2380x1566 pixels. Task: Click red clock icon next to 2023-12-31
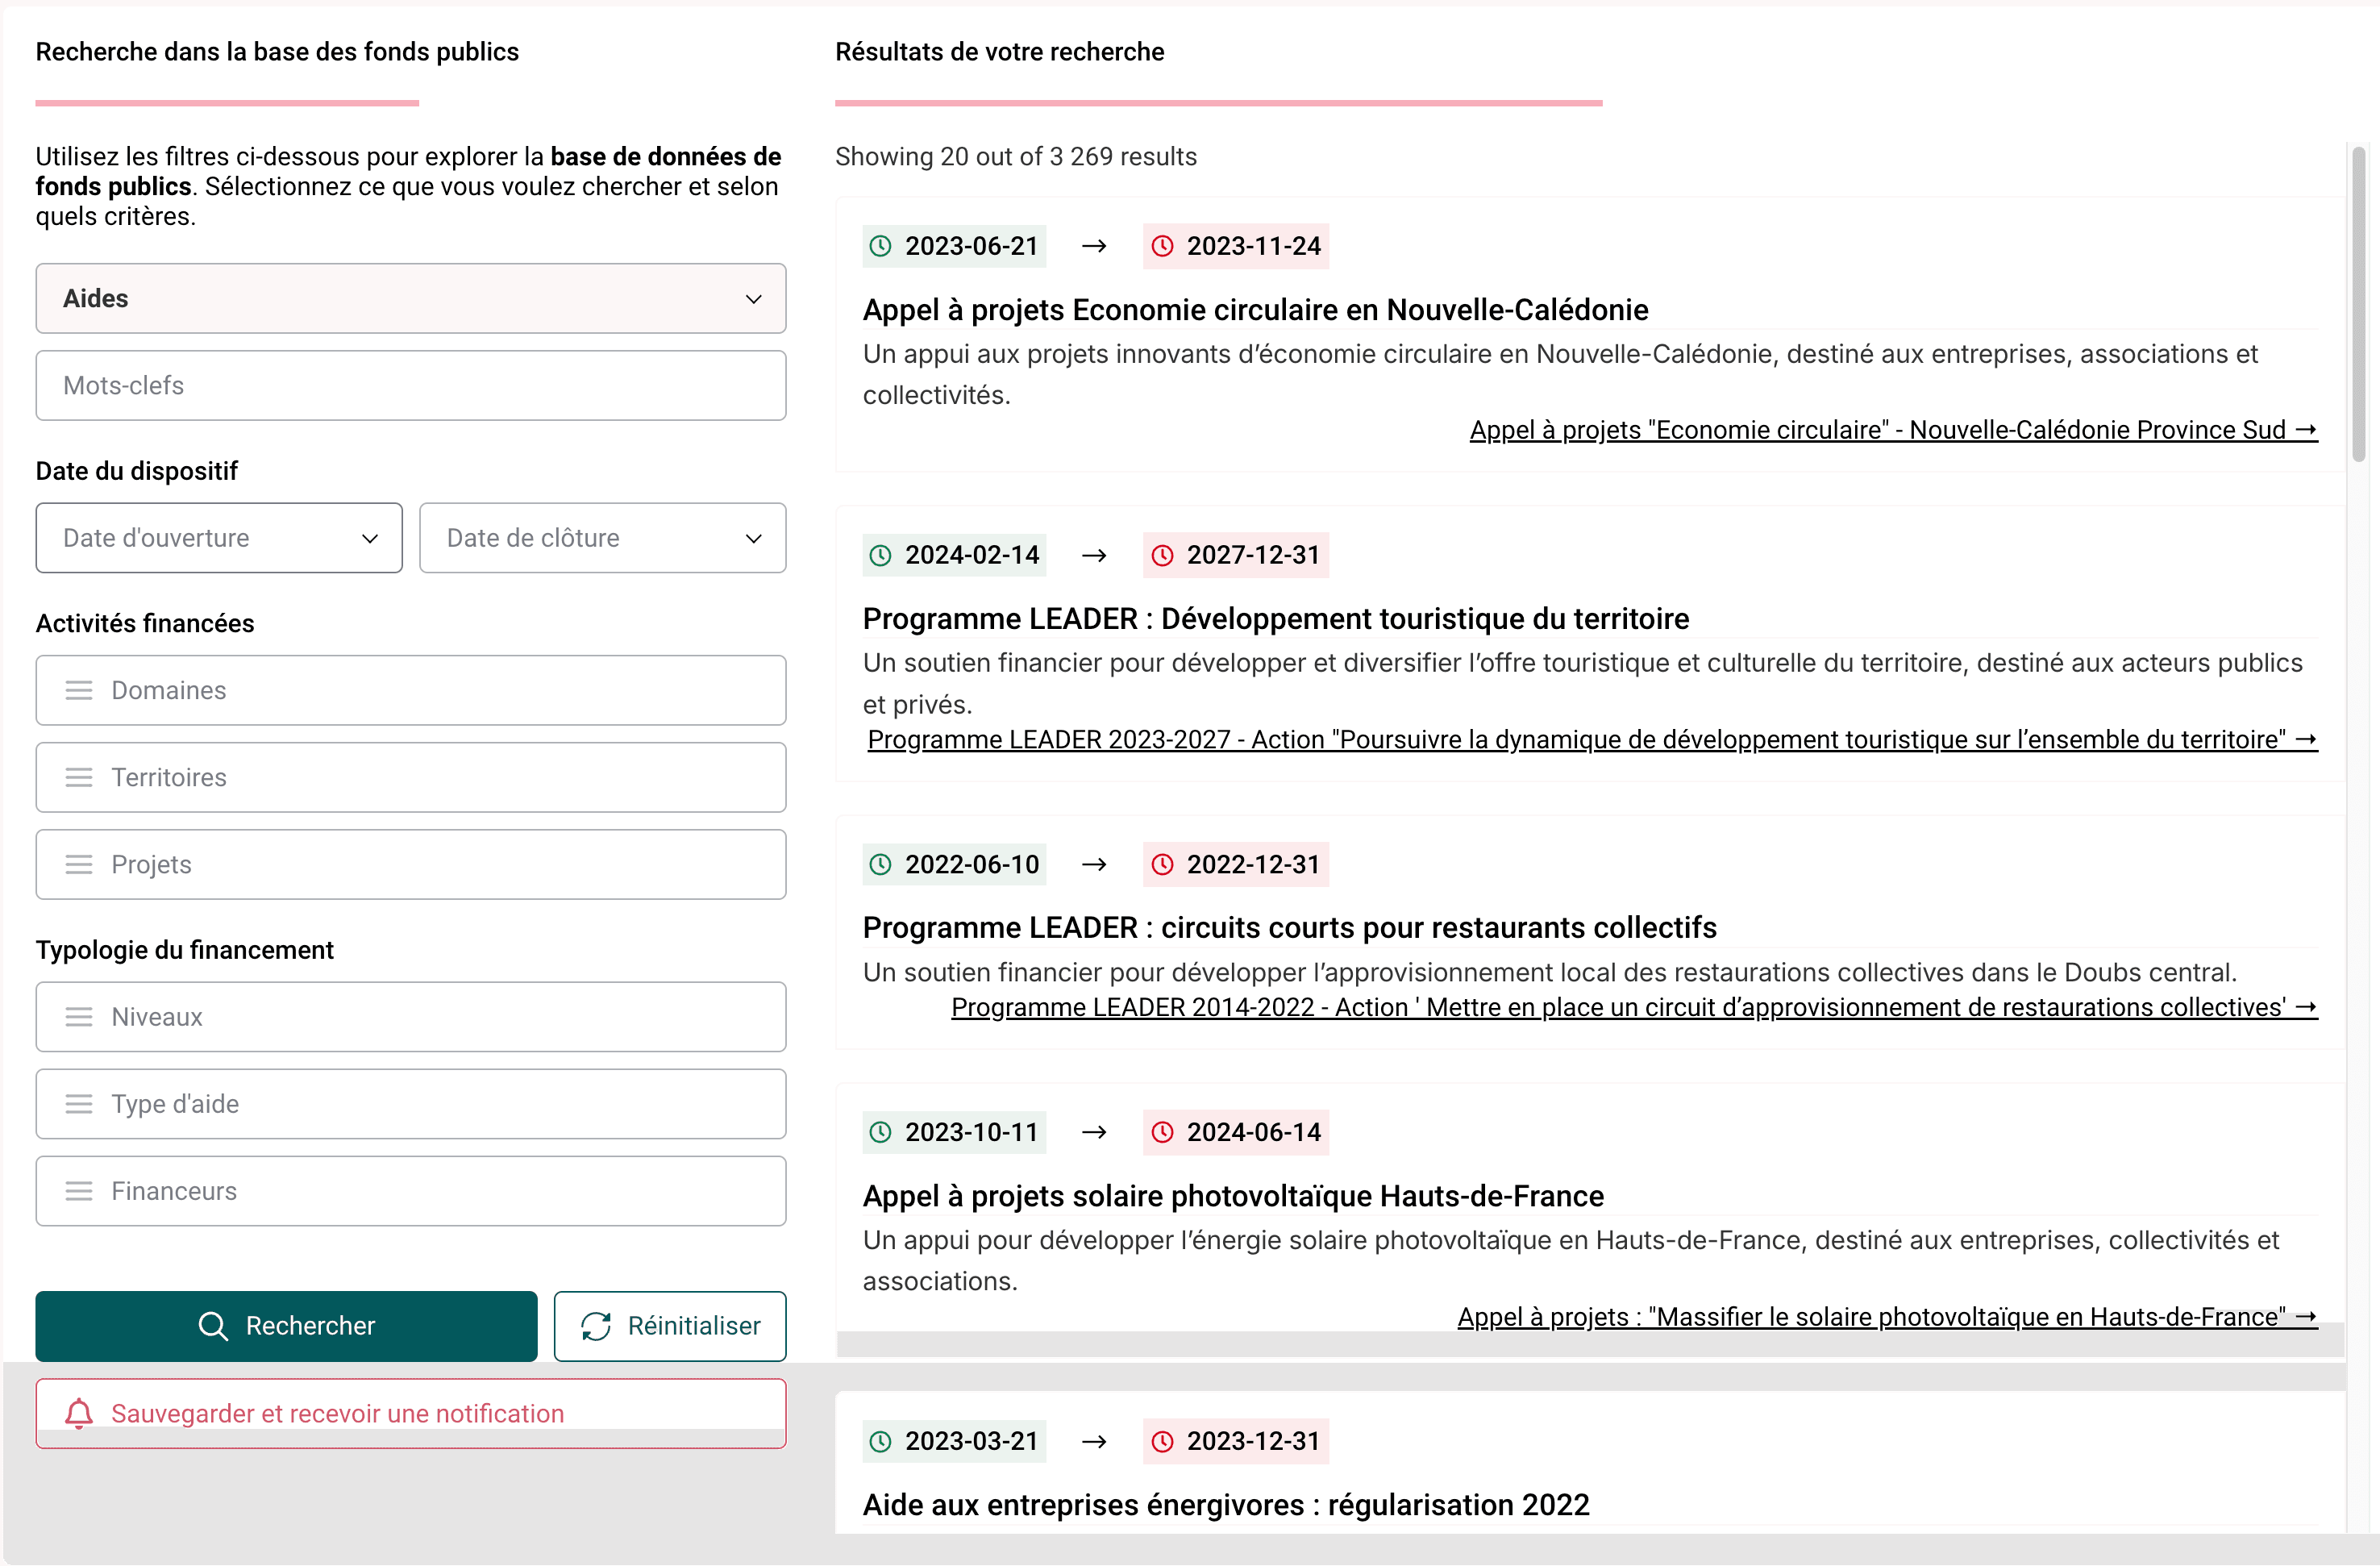[x=1162, y=1441]
